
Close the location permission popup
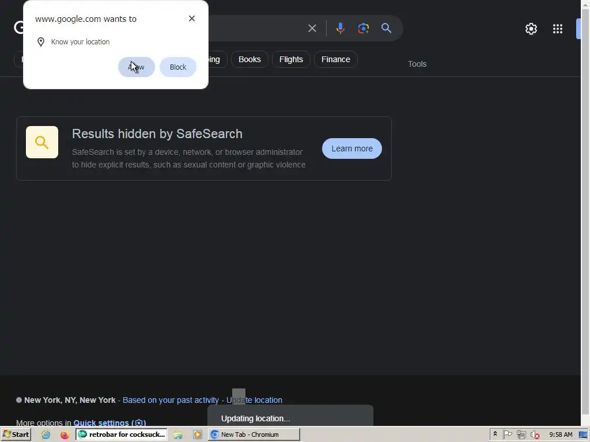(x=191, y=18)
